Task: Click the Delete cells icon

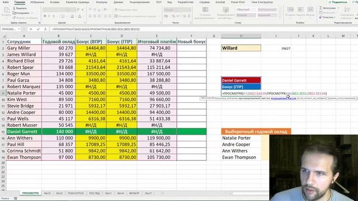Action: point(300,9)
